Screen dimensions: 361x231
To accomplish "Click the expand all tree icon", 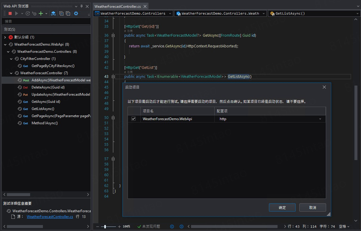I will tap(61, 13).
